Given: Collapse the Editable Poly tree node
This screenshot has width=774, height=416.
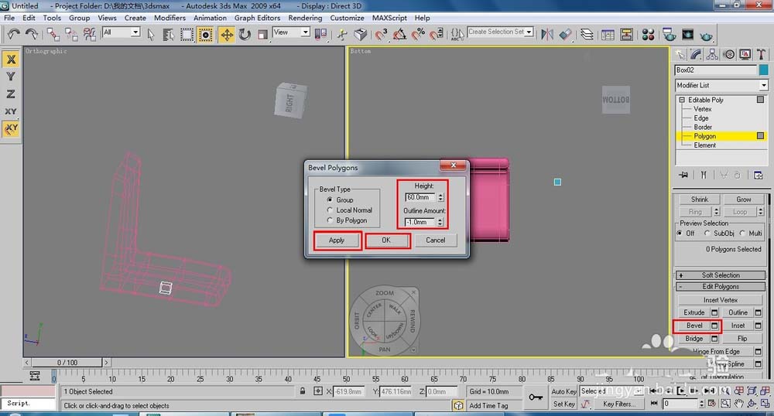Looking at the screenshot, I should pyautogui.click(x=682, y=100).
